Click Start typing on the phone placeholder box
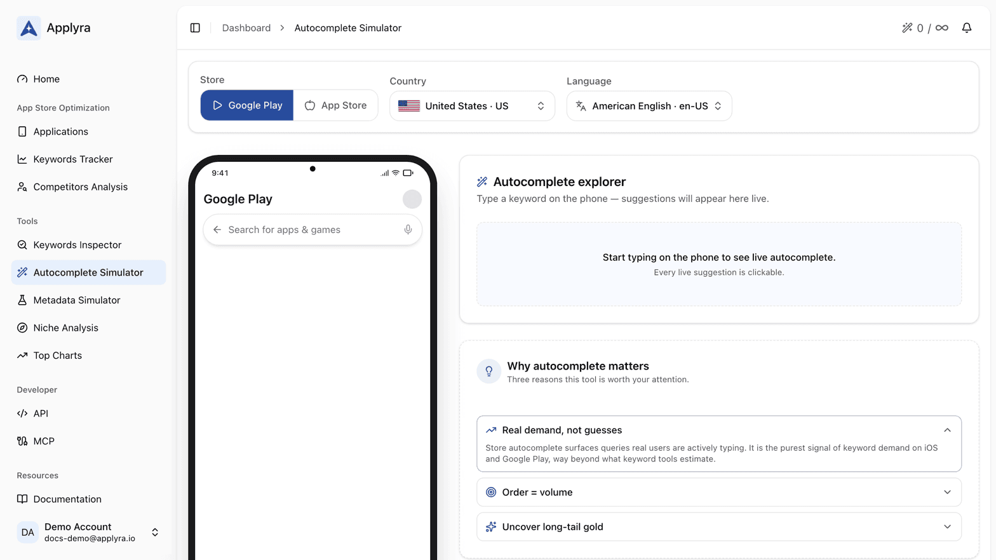Viewport: 996px width, 560px height. [719, 264]
